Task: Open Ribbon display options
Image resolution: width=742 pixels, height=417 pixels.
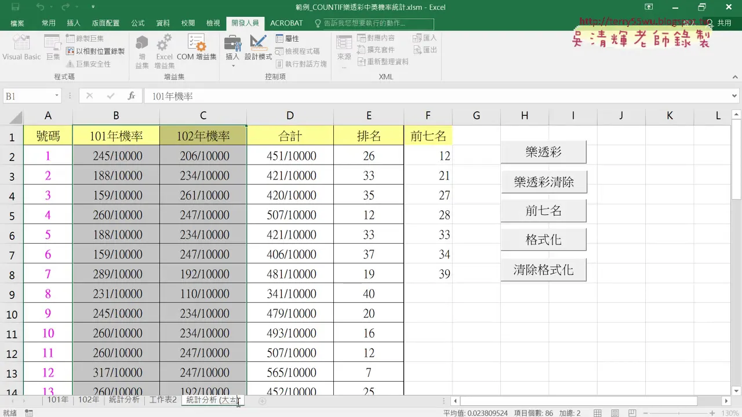Action: point(650,8)
